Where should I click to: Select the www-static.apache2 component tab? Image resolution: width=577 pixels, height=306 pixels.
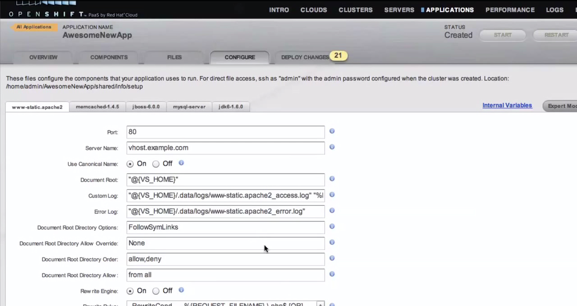(37, 107)
